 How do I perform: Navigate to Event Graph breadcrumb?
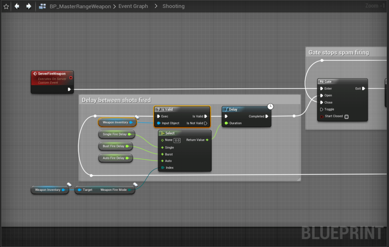coord(133,6)
